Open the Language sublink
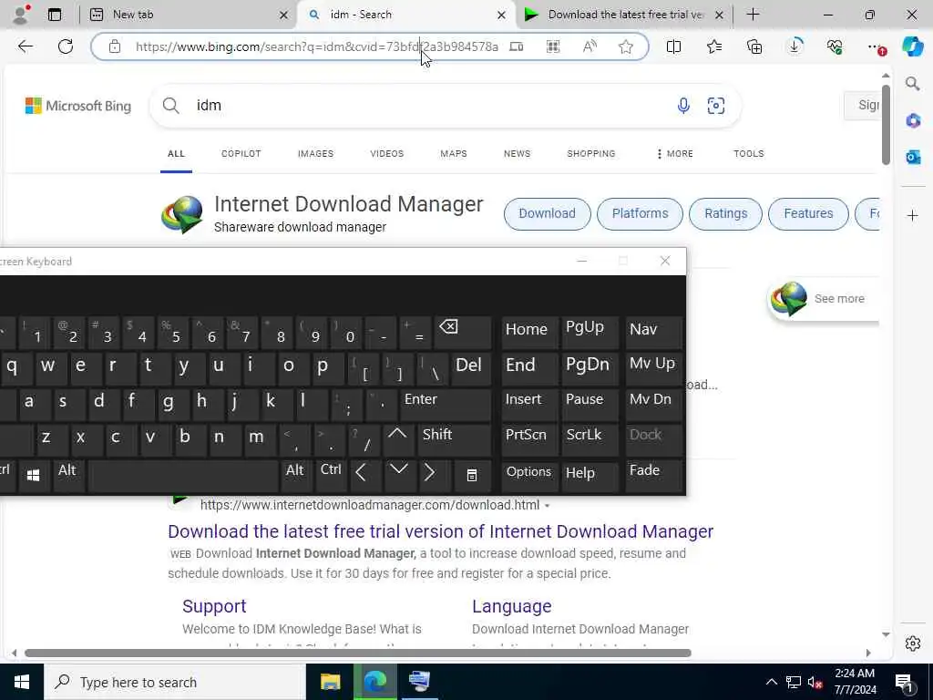The height and width of the screenshot is (700, 933). tap(512, 606)
